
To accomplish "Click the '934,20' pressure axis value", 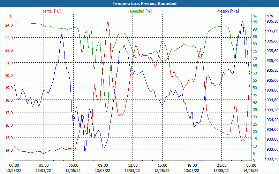I will point(272,120).
